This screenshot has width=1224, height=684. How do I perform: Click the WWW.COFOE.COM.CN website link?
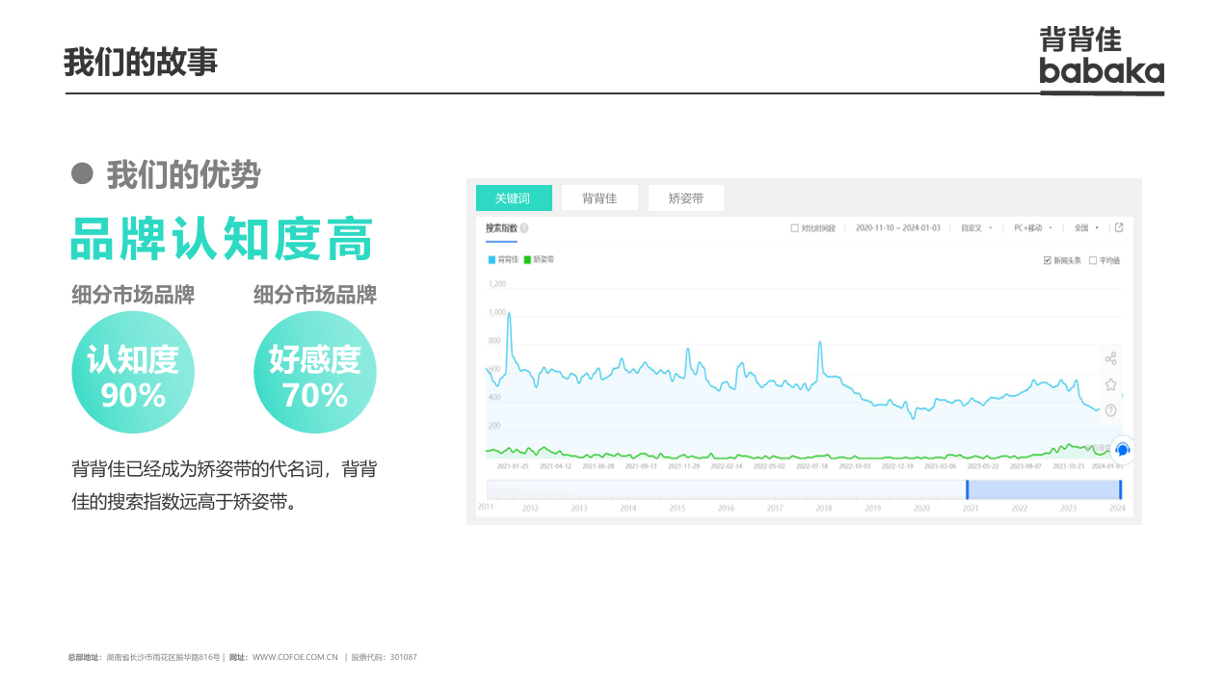pyautogui.click(x=295, y=657)
